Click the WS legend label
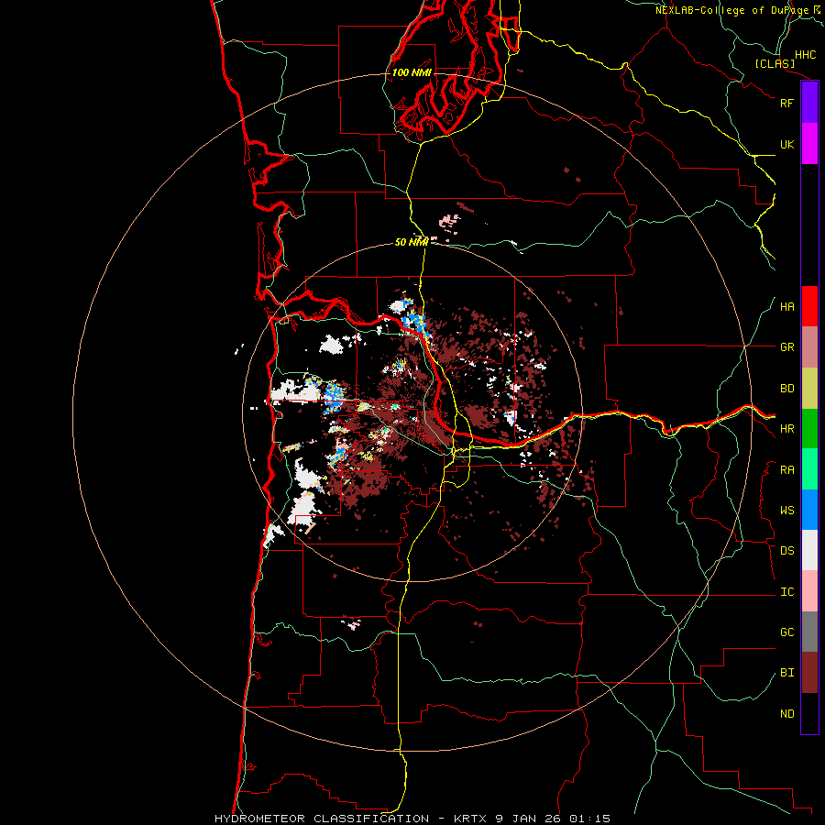The width and height of the screenshot is (825, 825). point(786,511)
